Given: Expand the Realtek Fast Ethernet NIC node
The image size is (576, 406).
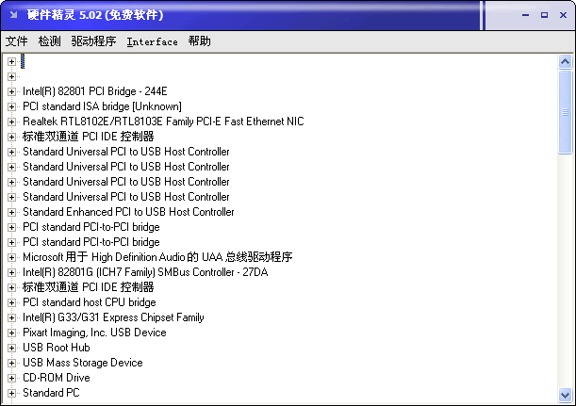Looking at the screenshot, I should pos(12,122).
